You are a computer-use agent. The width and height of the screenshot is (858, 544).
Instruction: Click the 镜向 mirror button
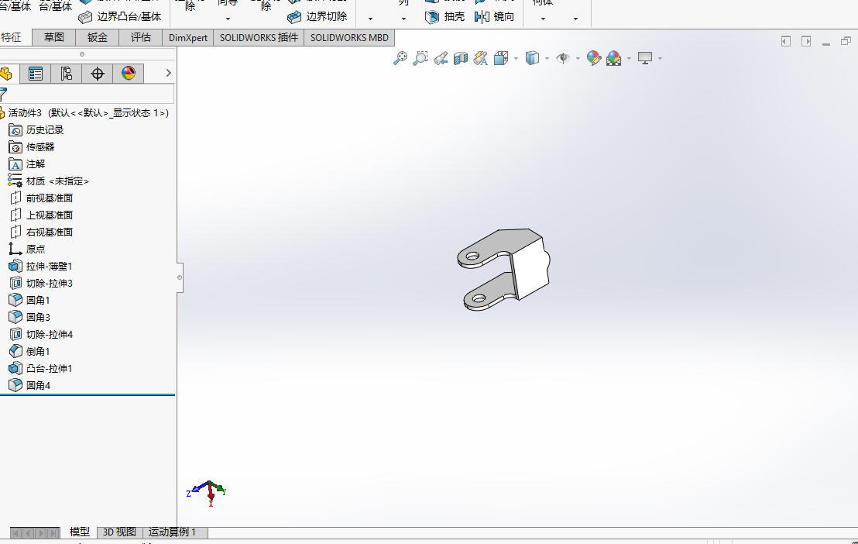coord(494,17)
